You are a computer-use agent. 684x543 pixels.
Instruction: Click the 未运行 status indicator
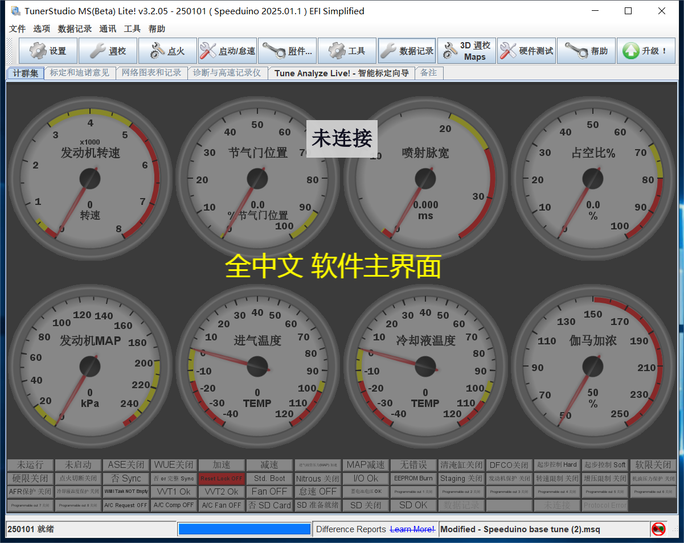click(x=30, y=465)
